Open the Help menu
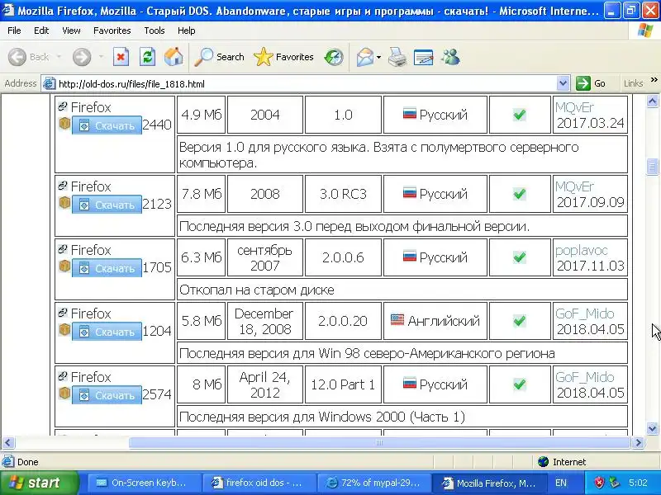The image size is (661, 495). [x=186, y=31]
